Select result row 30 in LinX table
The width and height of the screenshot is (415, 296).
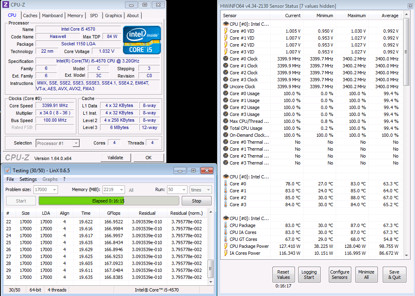(106, 277)
